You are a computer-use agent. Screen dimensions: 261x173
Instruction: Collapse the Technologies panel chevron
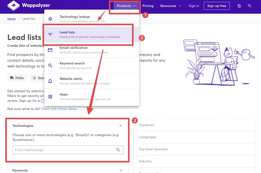pyautogui.click(x=121, y=126)
